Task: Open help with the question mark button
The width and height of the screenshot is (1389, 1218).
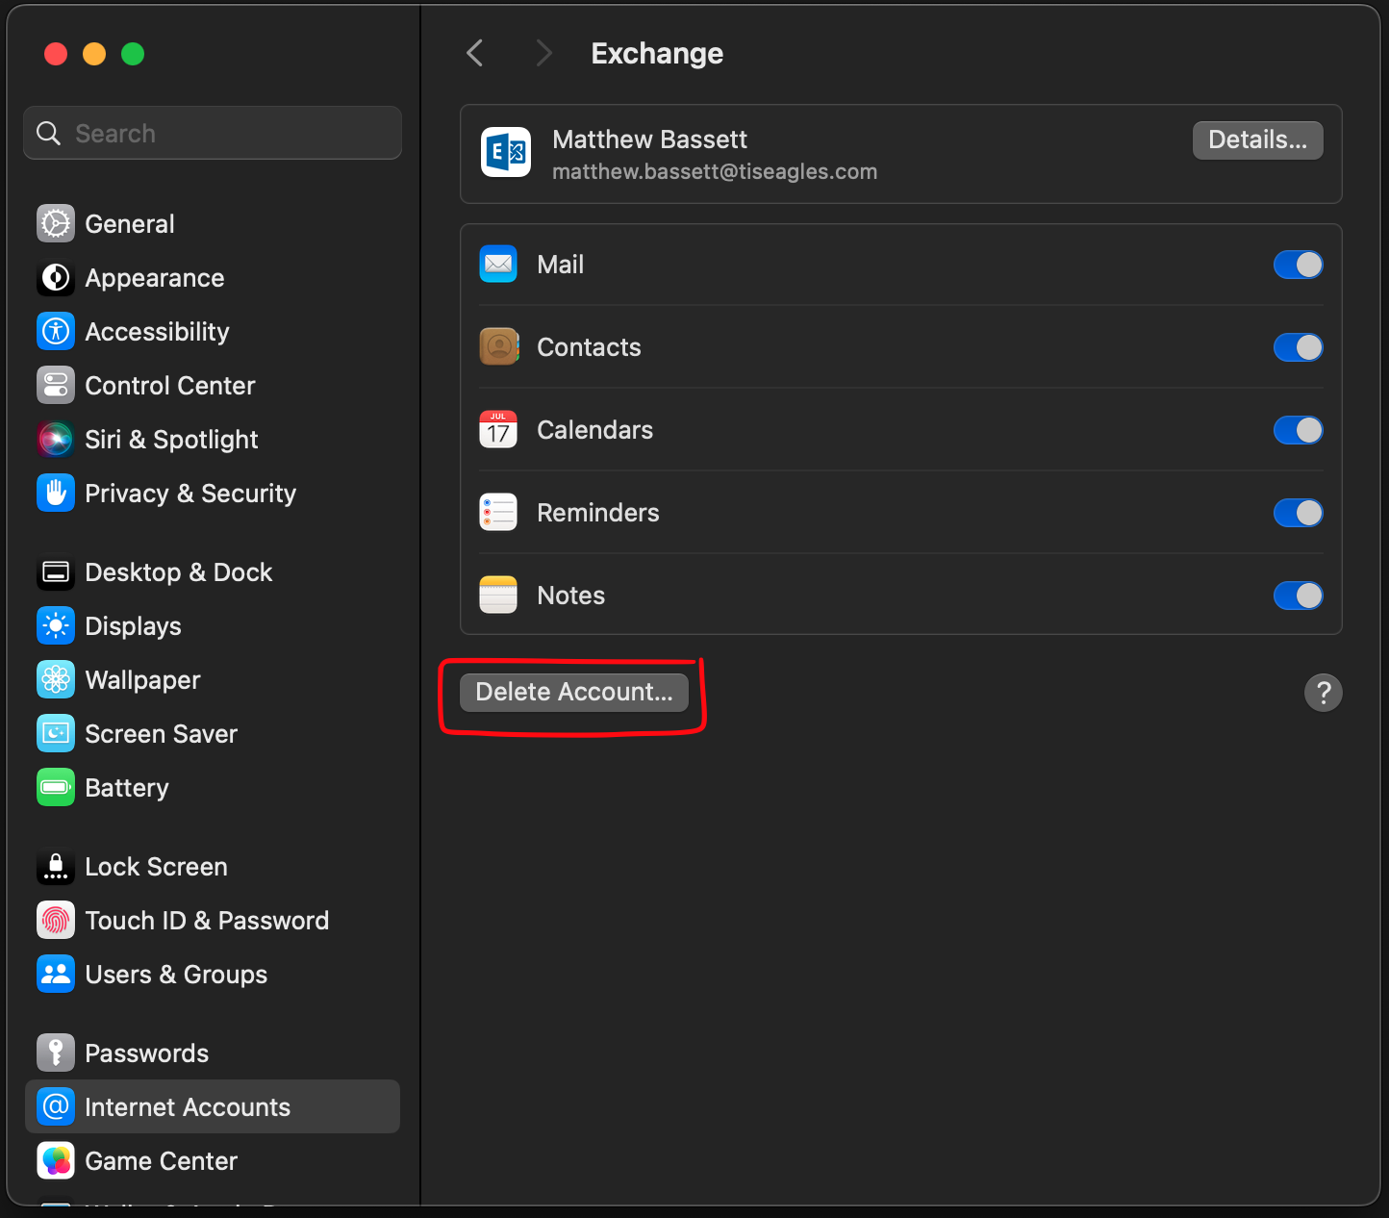Action: click(1323, 693)
